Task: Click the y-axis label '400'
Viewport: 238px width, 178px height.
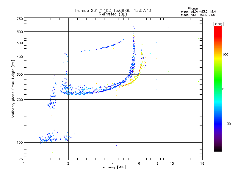Action: (x=20, y=57)
